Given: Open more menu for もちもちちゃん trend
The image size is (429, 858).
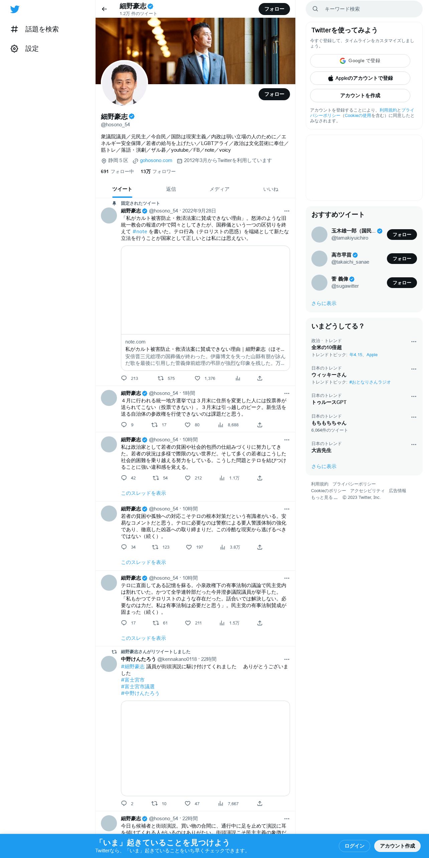Looking at the screenshot, I should pyautogui.click(x=414, y=417).
